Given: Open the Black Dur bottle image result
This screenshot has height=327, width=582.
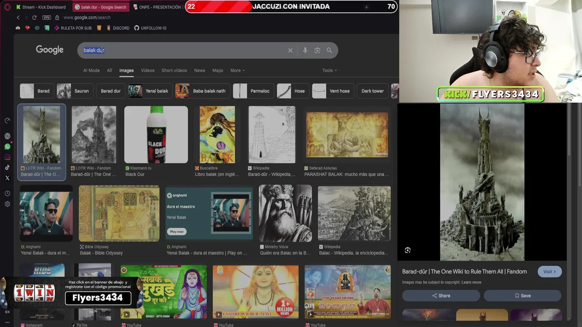Looking at the screenshot, I should pos(156,134).
